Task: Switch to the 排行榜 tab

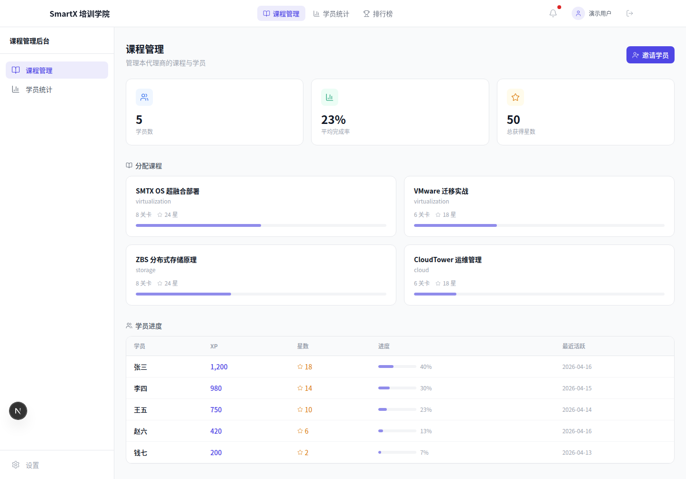Action: click(378, 14)
